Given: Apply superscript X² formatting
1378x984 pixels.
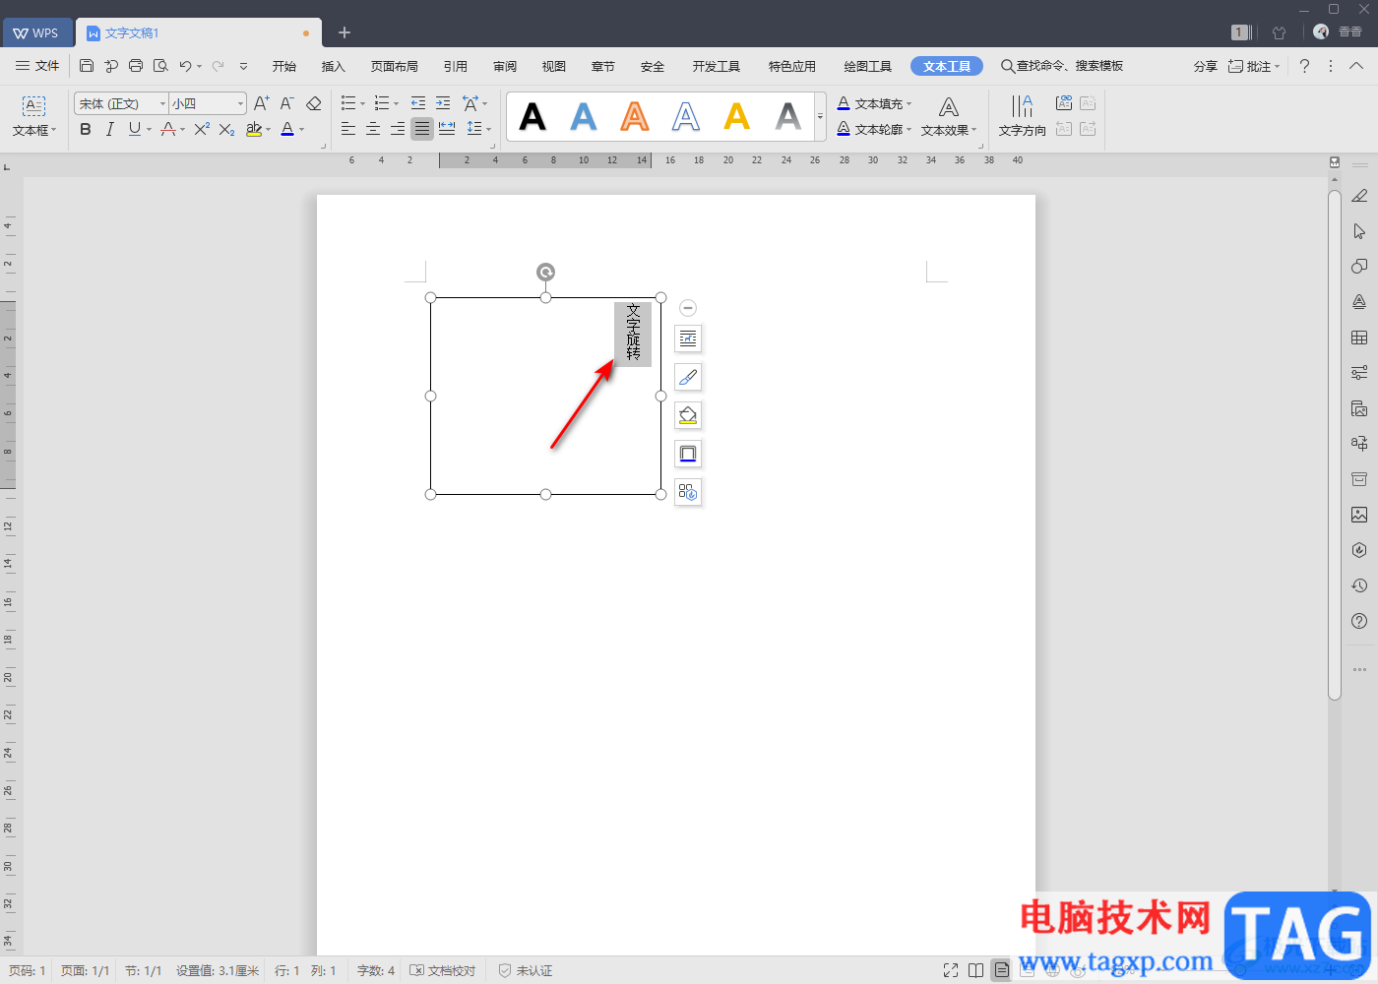Looking at the screenshot, I should pyautogui.click(x=202, y=129).
